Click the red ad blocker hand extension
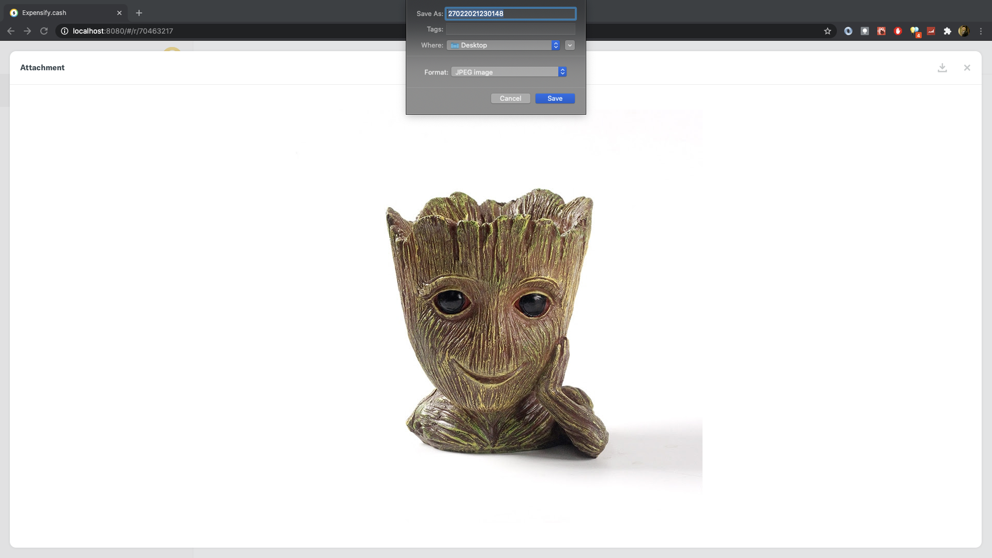Viewport: 992px width, 558px height. click(898, 31)
